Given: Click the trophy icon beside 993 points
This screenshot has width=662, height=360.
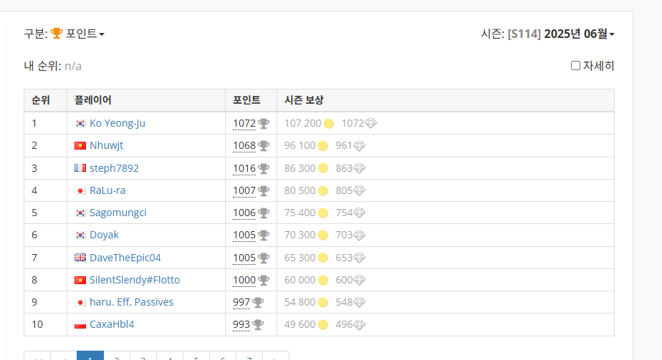Looking at the screenshot, I should tap(258, 325).
